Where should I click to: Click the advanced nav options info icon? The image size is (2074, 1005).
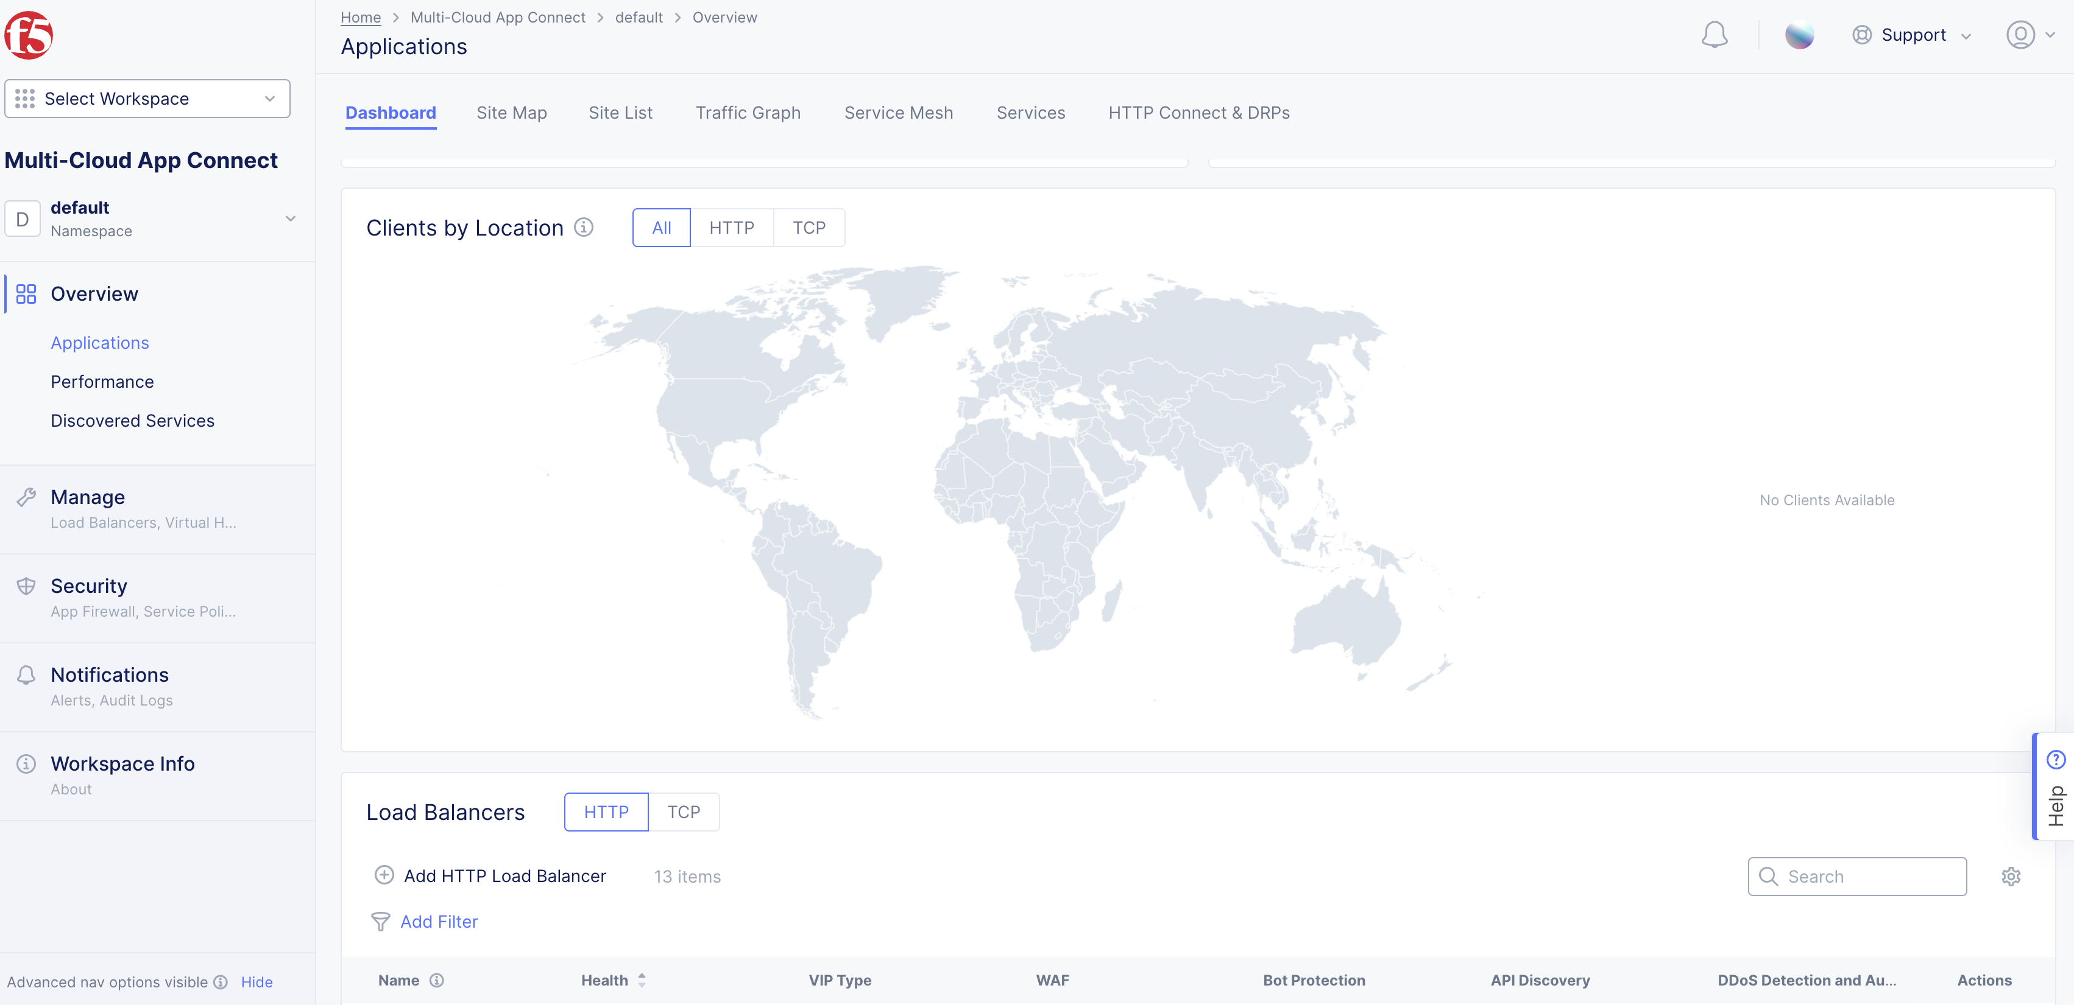point(220,982)
